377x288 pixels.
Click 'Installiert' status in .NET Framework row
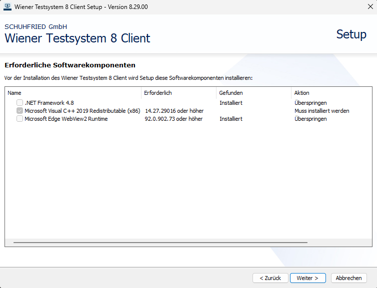(x=231, y=103)
